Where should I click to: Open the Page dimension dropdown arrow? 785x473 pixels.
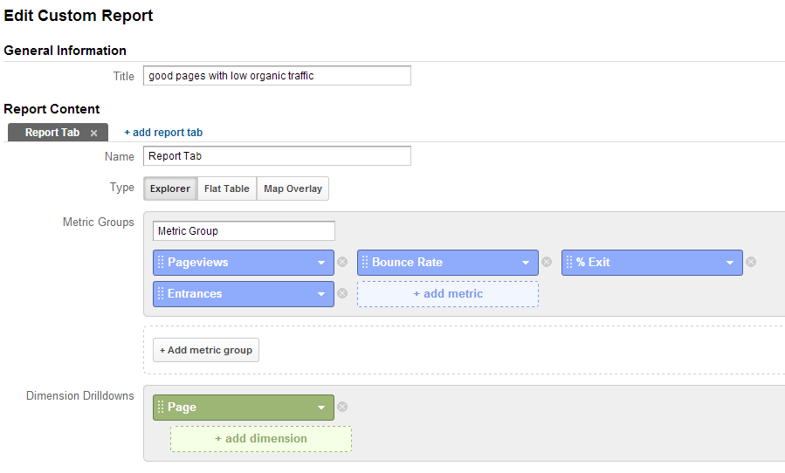coord(321,408)
